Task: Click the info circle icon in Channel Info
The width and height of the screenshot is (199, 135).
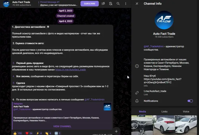Action: click(x=137, y=66)
